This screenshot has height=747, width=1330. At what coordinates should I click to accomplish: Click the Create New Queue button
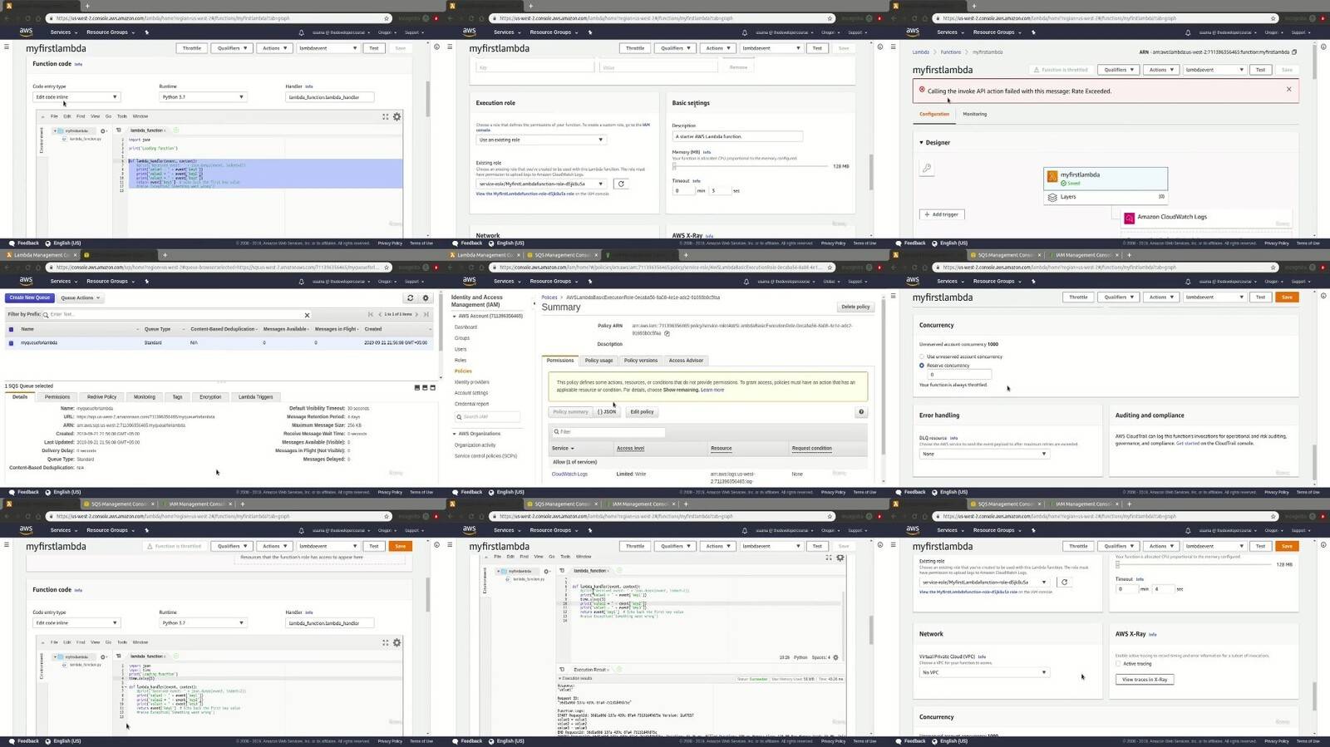click(30, 297)
